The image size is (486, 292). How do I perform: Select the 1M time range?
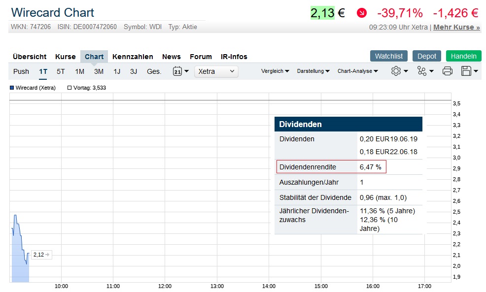coord(80,71)
